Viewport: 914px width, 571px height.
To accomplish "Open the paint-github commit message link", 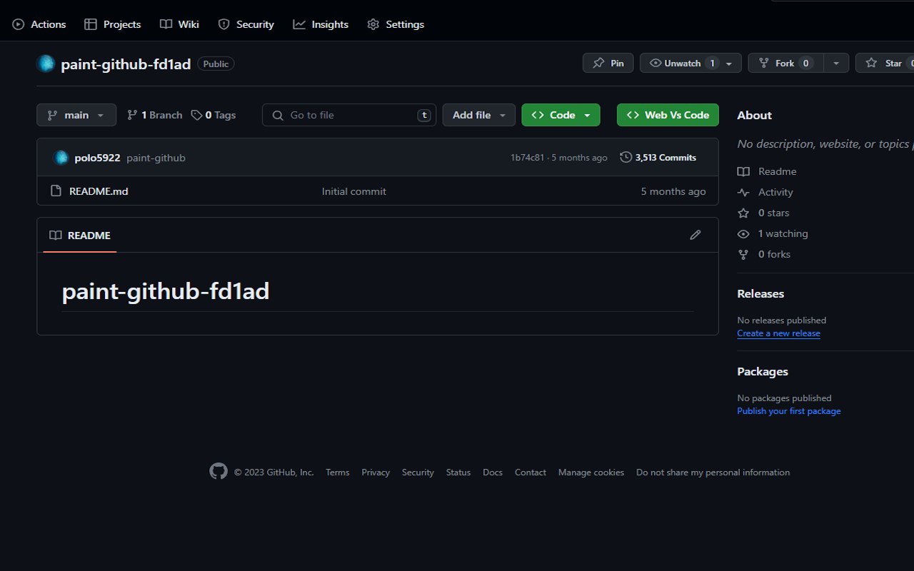I will [x=156, y=158].
